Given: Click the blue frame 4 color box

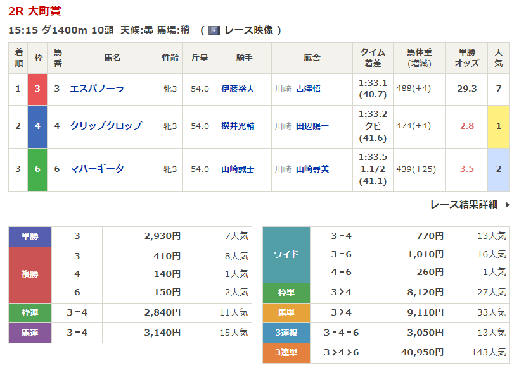Looking at the screenshot, I should (37, 126).
